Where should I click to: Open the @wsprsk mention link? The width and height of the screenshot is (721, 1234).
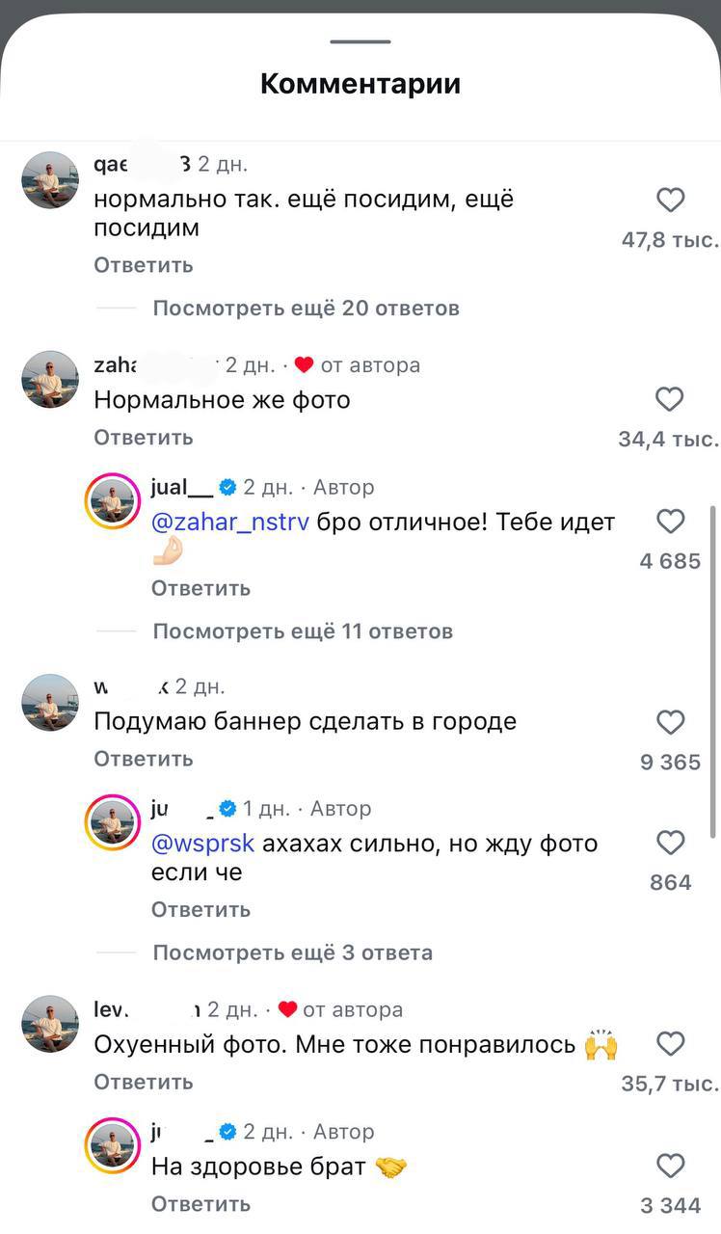point(203,845)
